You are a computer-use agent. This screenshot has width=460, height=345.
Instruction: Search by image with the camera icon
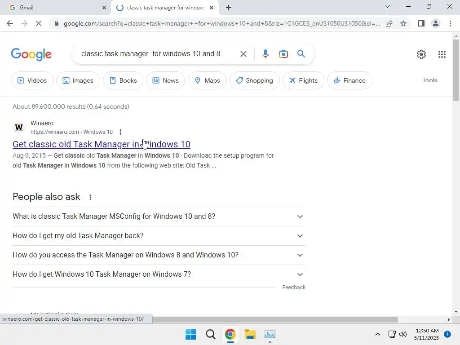pyautogui.click(x=283, y=54)
